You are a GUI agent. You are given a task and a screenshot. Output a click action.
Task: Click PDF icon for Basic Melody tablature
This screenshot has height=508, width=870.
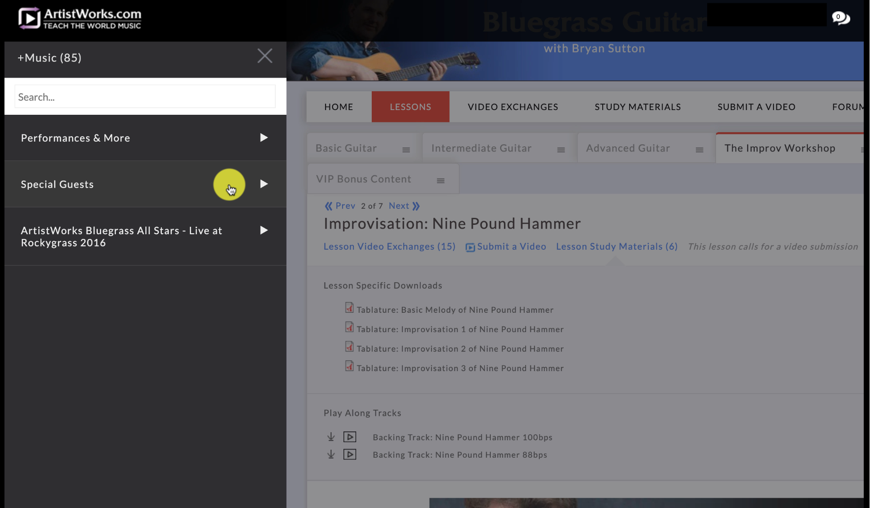(x=349, y=308)
